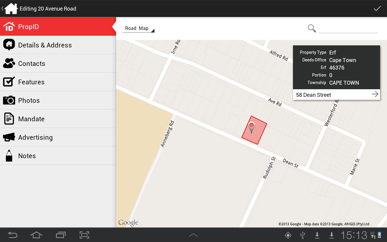Click the PropID house icon
Image resolution: width=387 pixels, height=242 pixels.
click(9, 27)
